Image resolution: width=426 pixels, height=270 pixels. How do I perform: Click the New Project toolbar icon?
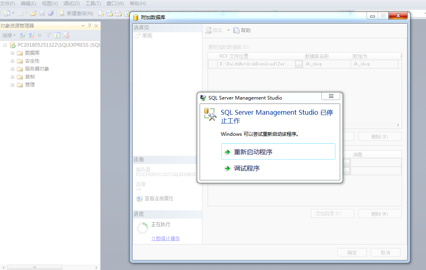point(7,13)
